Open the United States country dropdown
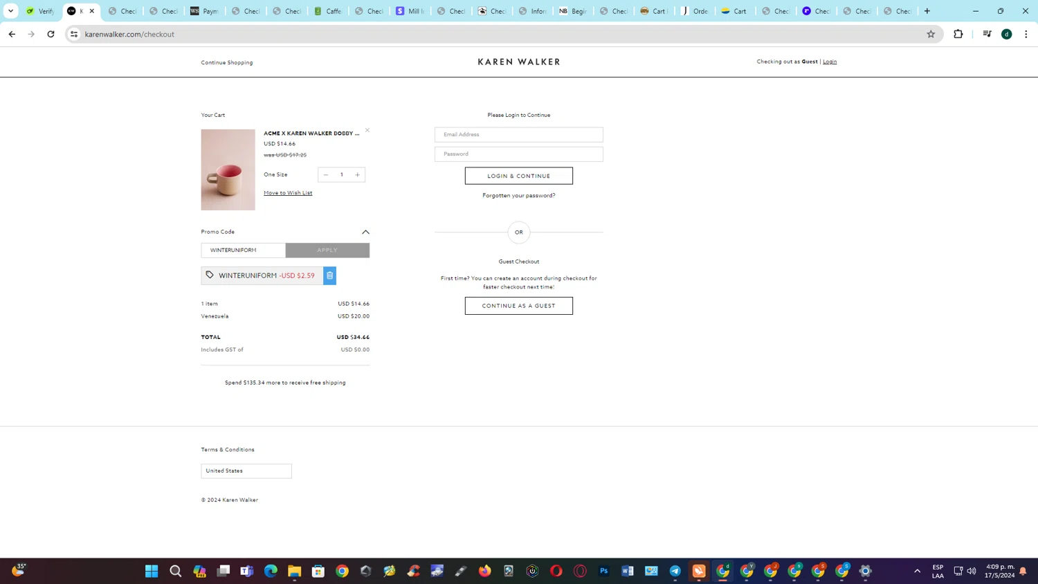The height and width of the screenshot is (584, 1038). click(246, 471)
